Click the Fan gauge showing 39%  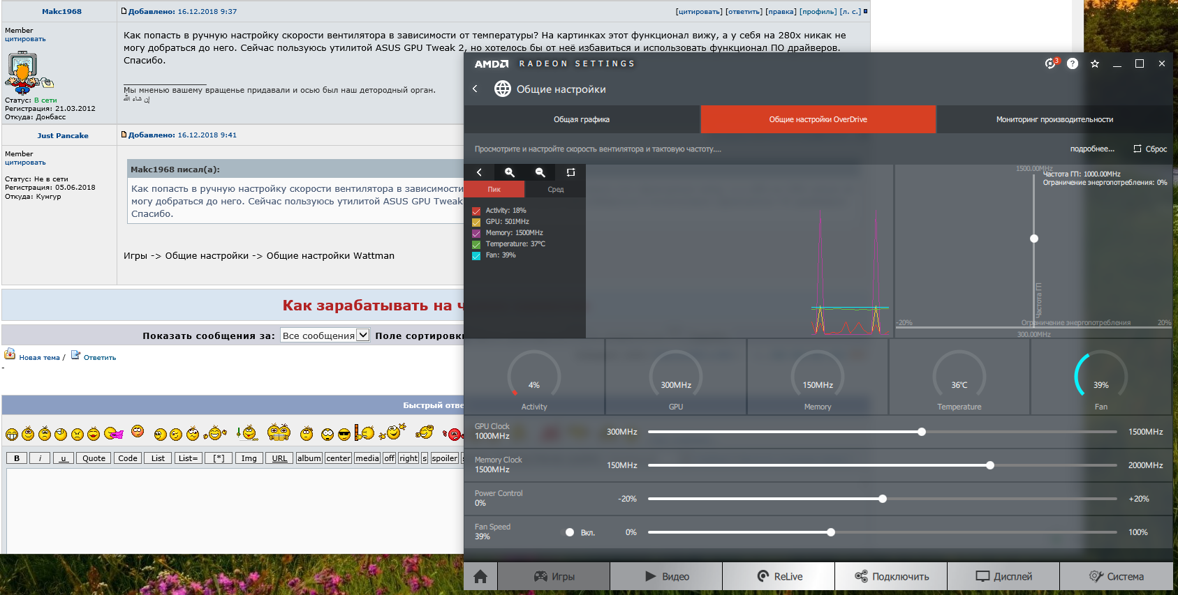point(1101,377)
